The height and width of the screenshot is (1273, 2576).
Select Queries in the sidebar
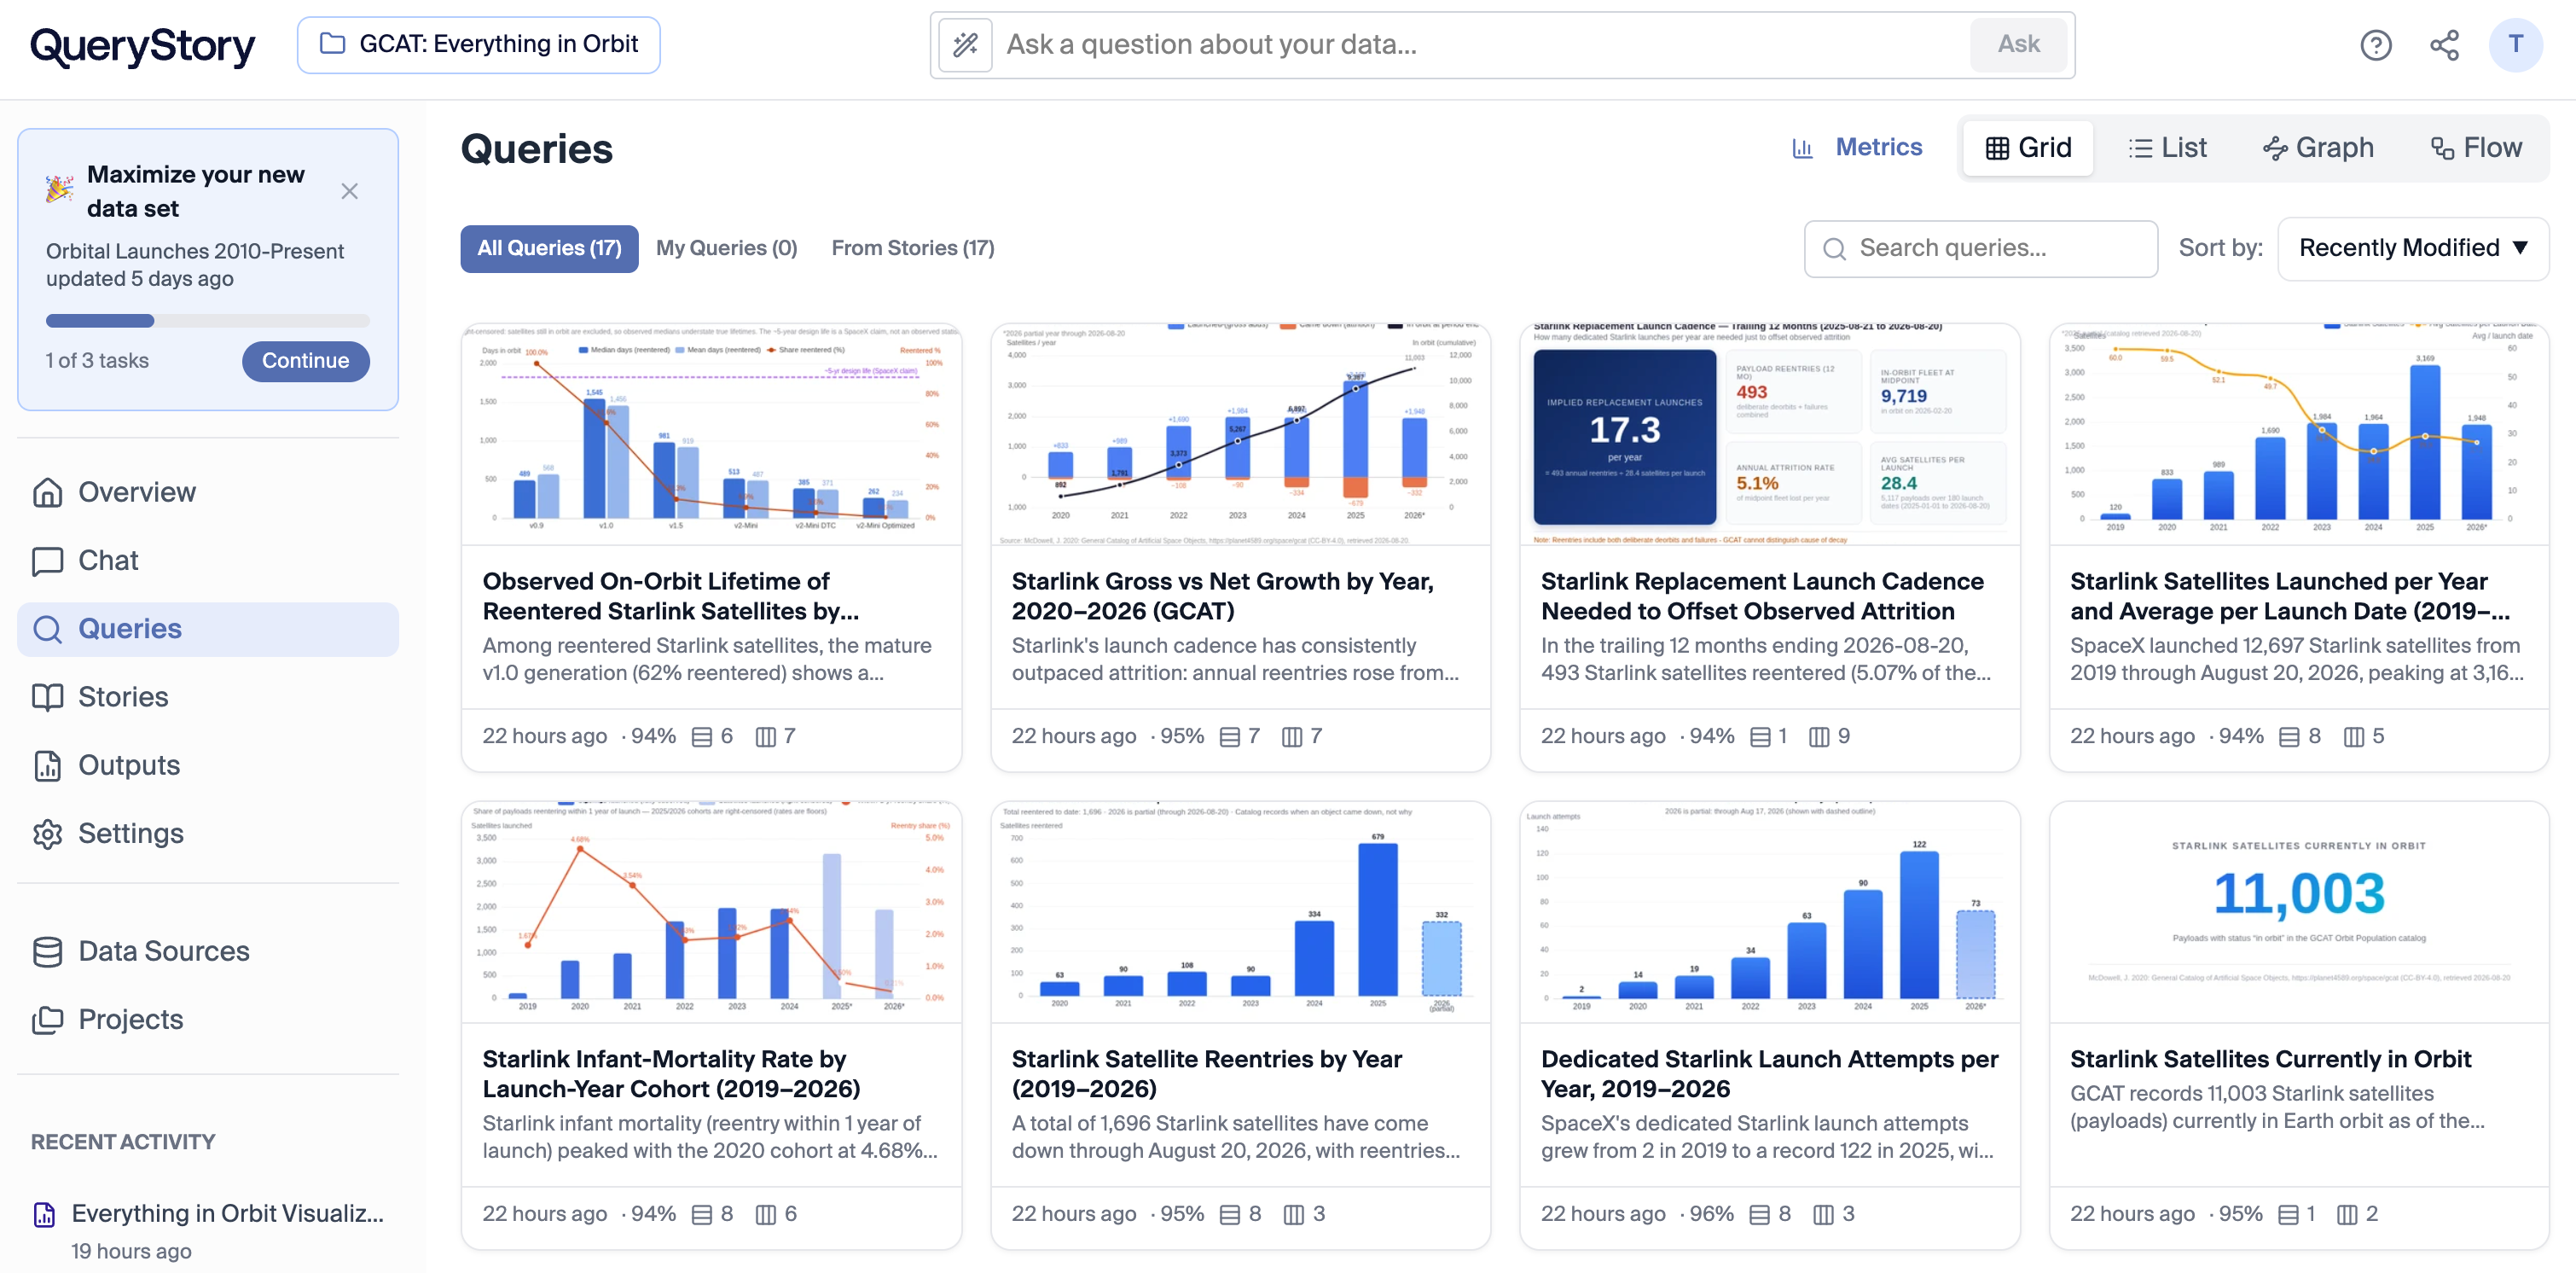pos(208,629)
